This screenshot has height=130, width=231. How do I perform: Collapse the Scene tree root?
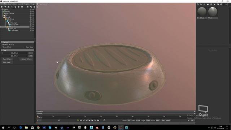[1, 9]
